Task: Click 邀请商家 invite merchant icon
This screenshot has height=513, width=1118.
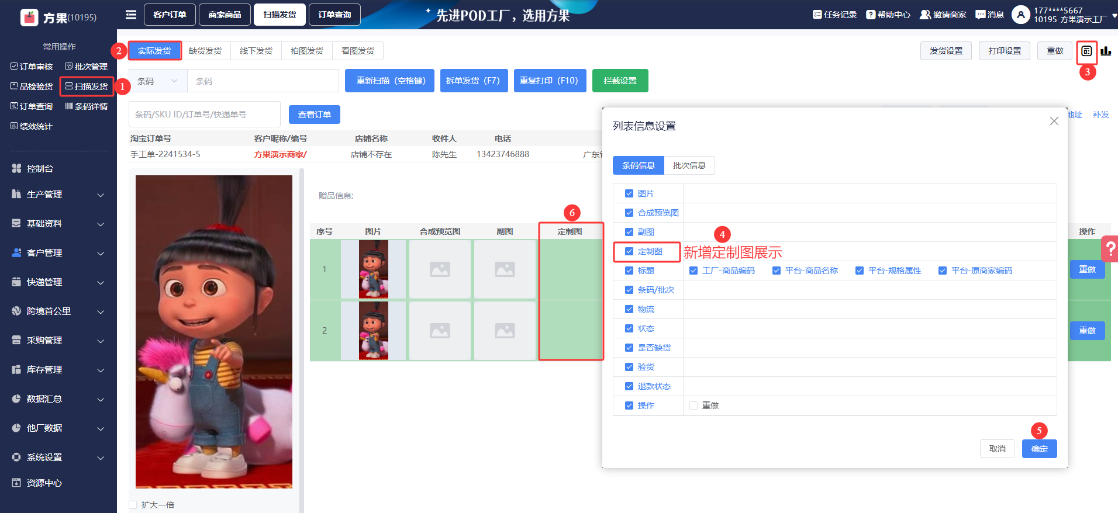Action: click(x=925, y=15)
